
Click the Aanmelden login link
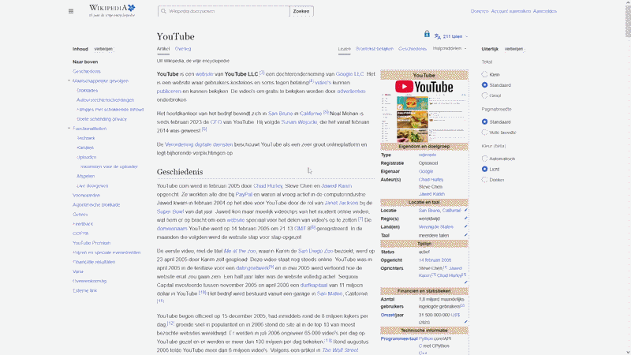(x=545, y=11)
